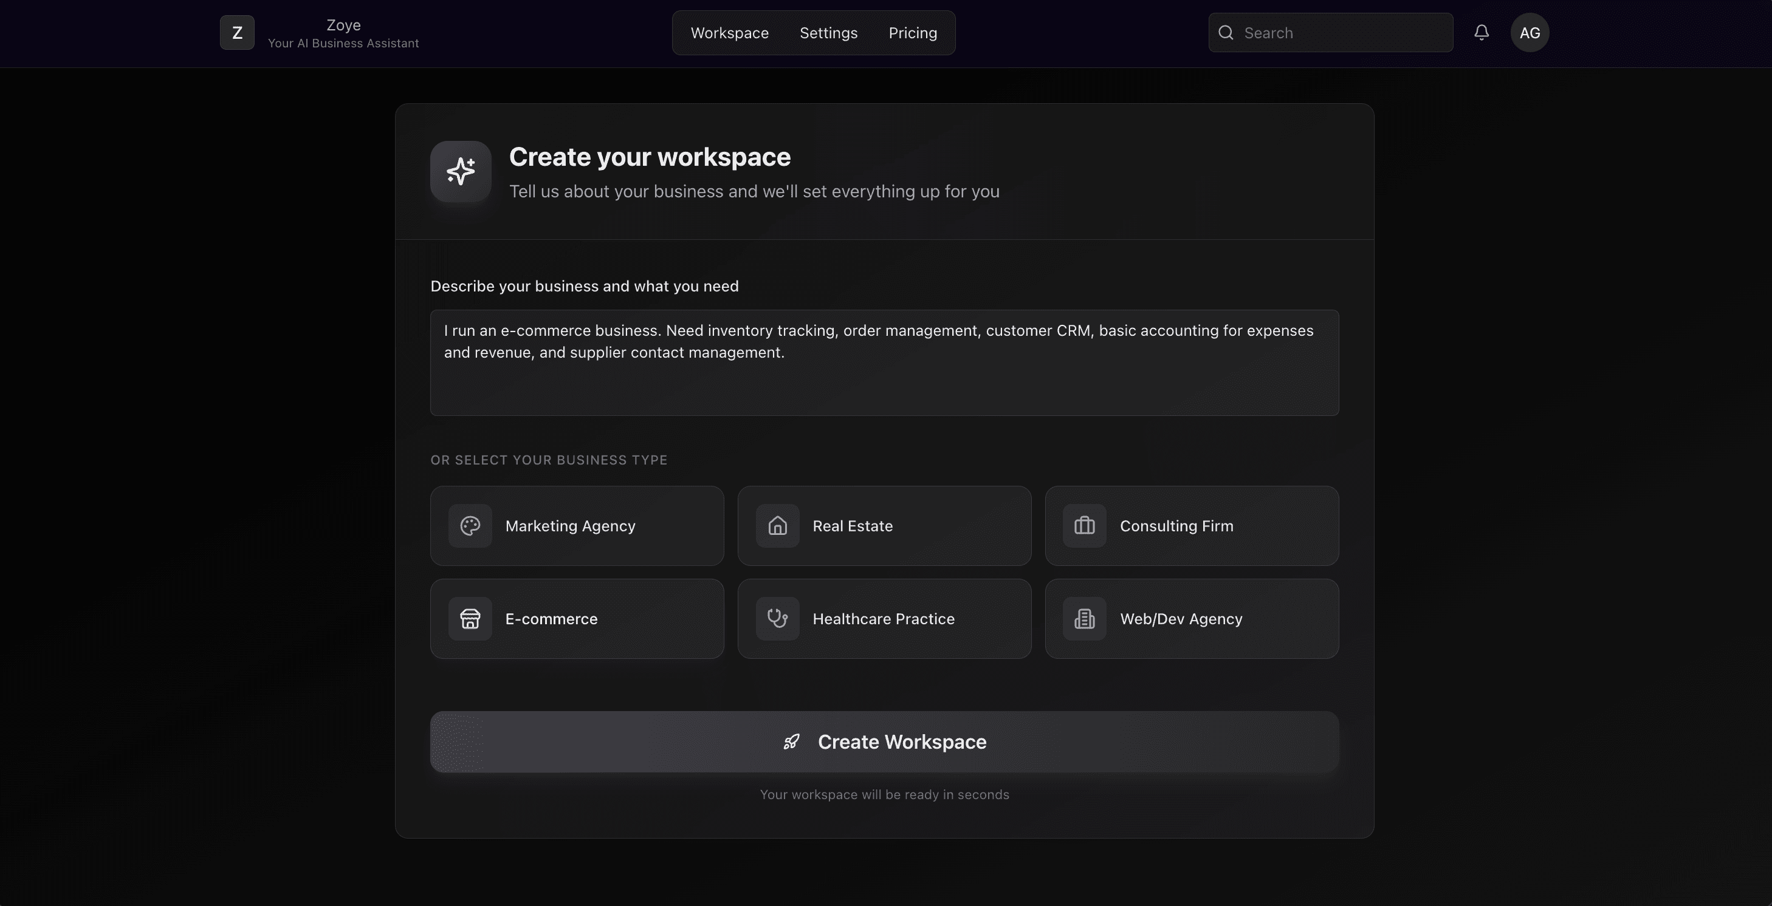1772x906 pixels.
Task: Click 'Describe your business and what you need' label
Action: point(584,286)
